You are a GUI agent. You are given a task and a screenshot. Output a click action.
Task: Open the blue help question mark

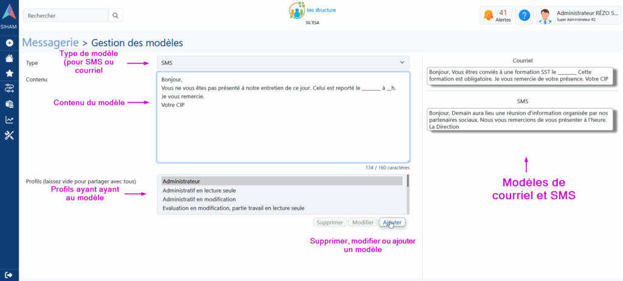[523, 16]
